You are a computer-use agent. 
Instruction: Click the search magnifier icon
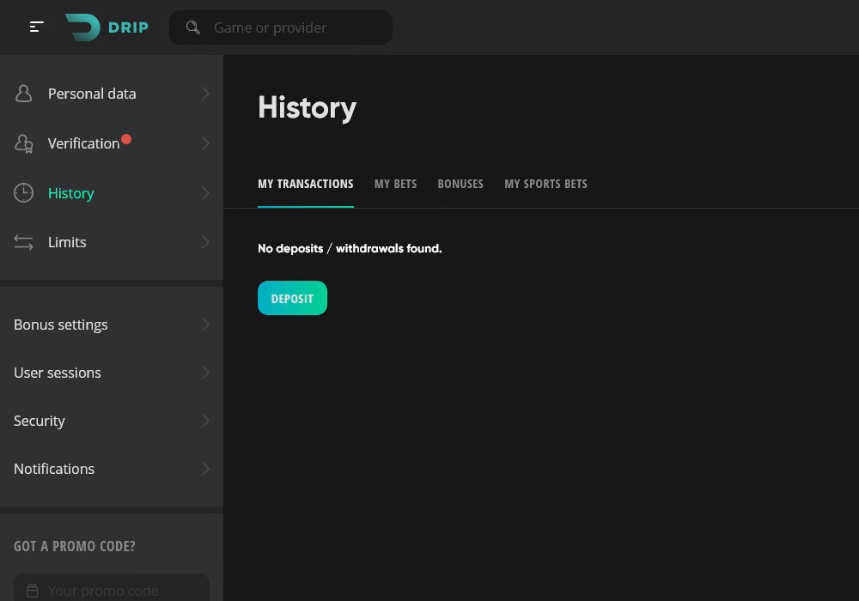pos(193,27)
